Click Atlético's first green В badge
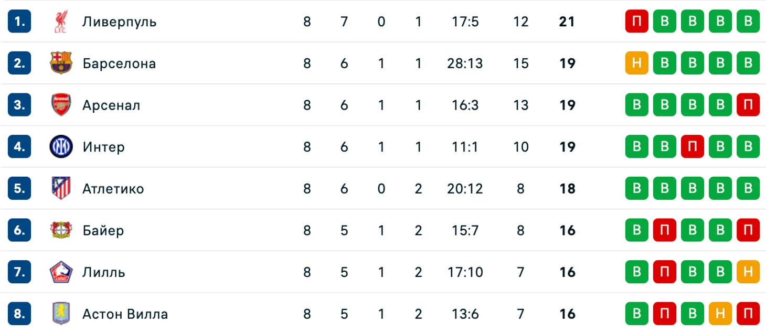766x332 pixels. [x=636, y=189]
